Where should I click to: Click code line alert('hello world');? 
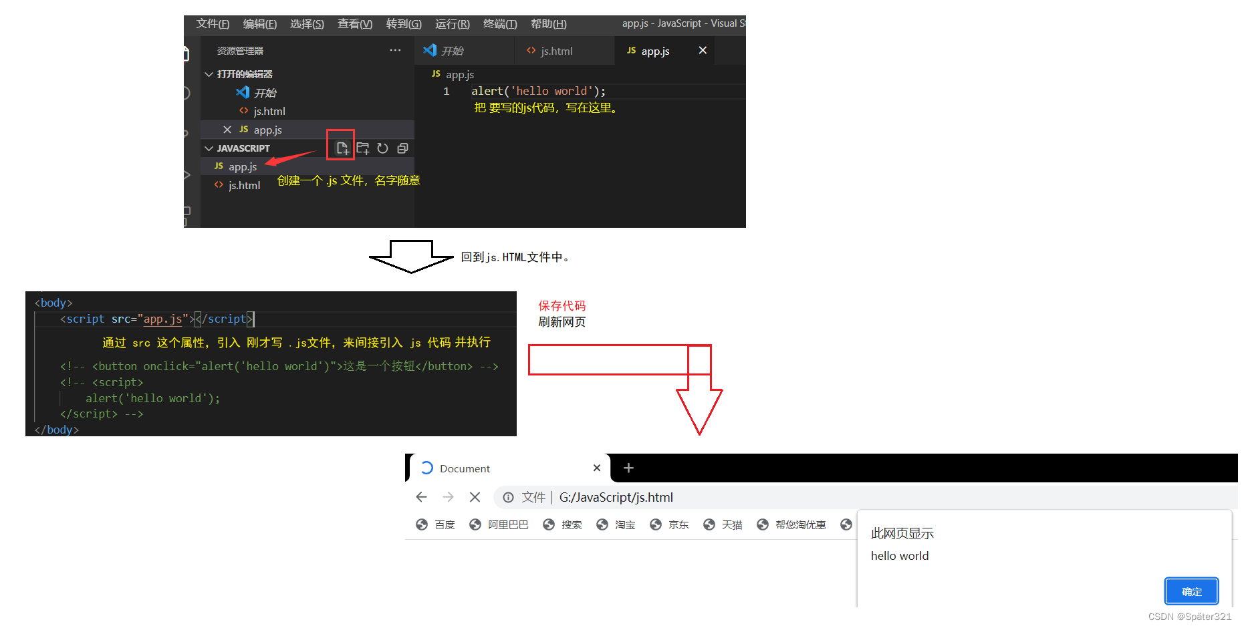click(x=539, y=91)
